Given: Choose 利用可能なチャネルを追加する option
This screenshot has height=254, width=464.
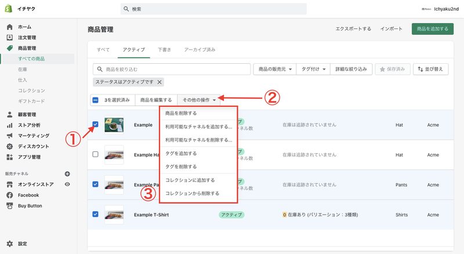Looking at the screenshot, I should coord(198,126).
